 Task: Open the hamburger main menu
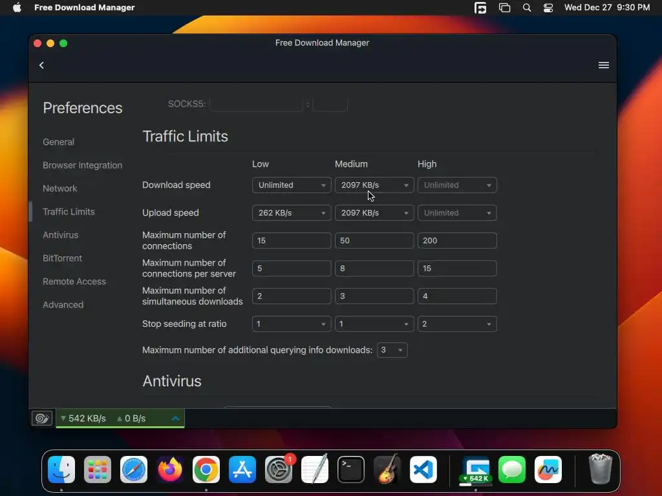point(603,65)
